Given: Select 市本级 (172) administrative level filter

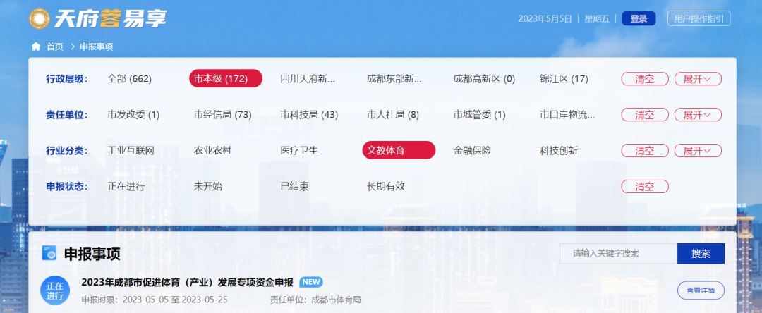Looking at the screenshot, I should click(x=226, y=78).
